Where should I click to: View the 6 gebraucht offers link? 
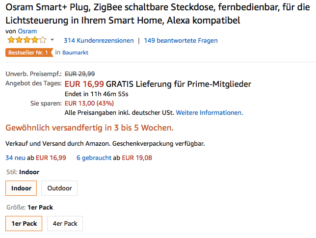[94, 158]
